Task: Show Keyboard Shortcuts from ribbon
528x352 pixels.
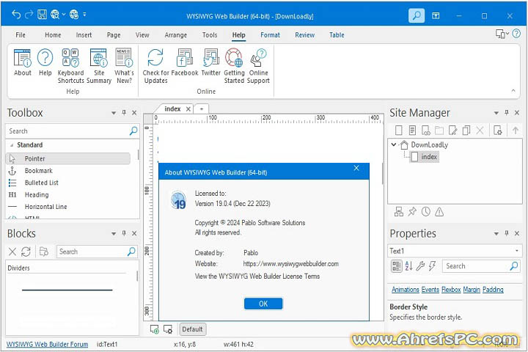Action: point(70,66)
